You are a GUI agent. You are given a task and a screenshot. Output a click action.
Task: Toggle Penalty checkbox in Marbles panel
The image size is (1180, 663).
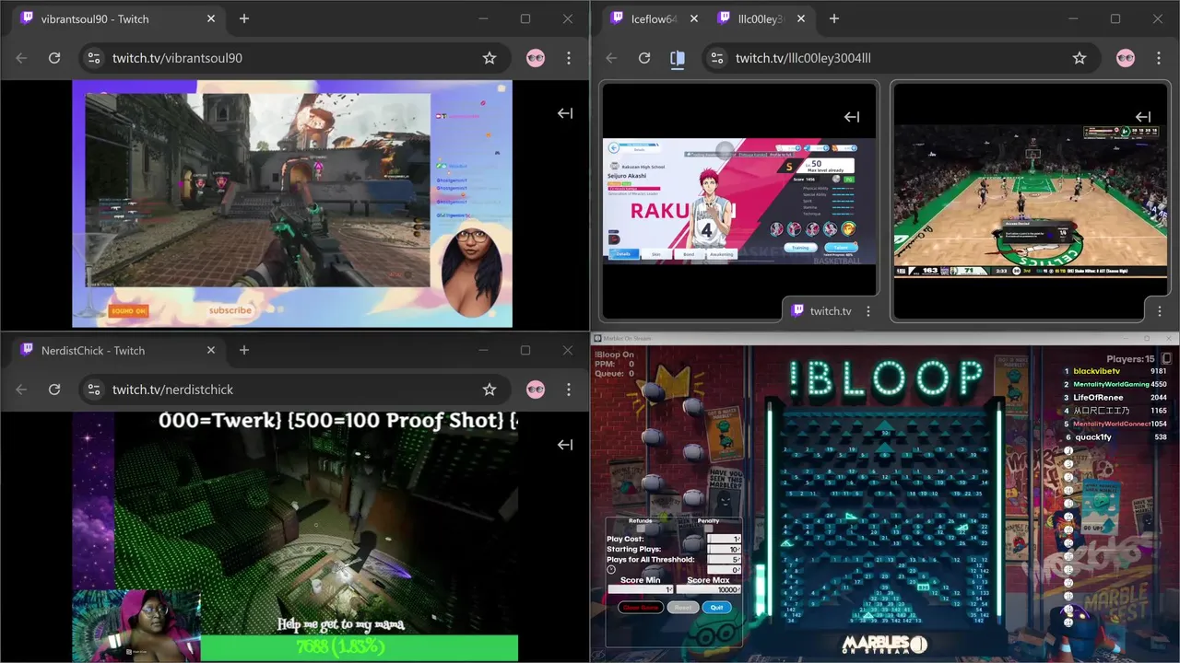[708, 529]
